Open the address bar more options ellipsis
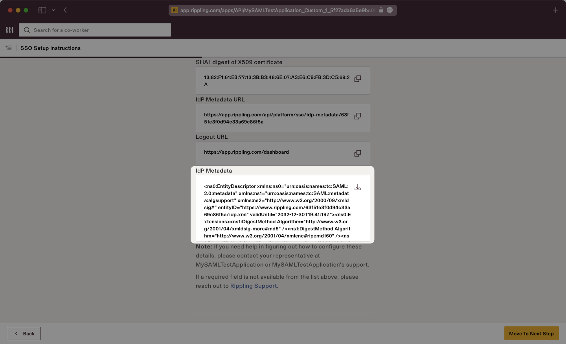566x344 pixels. [390, 10]
